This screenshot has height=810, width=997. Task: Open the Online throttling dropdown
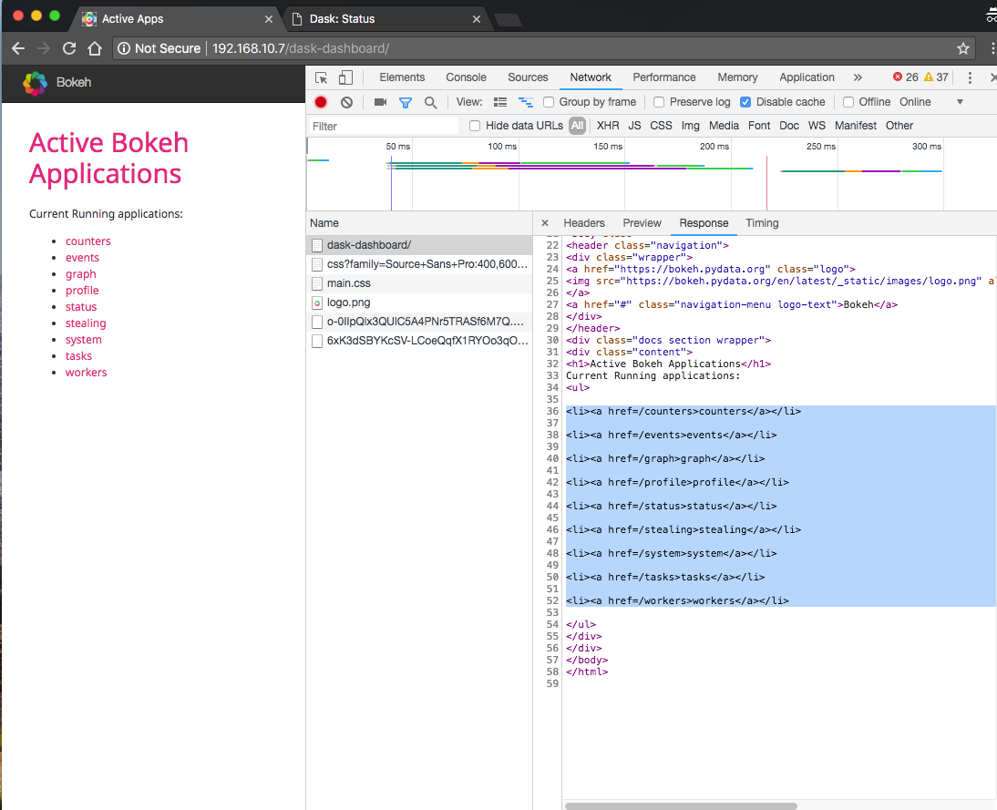(959, 102)
